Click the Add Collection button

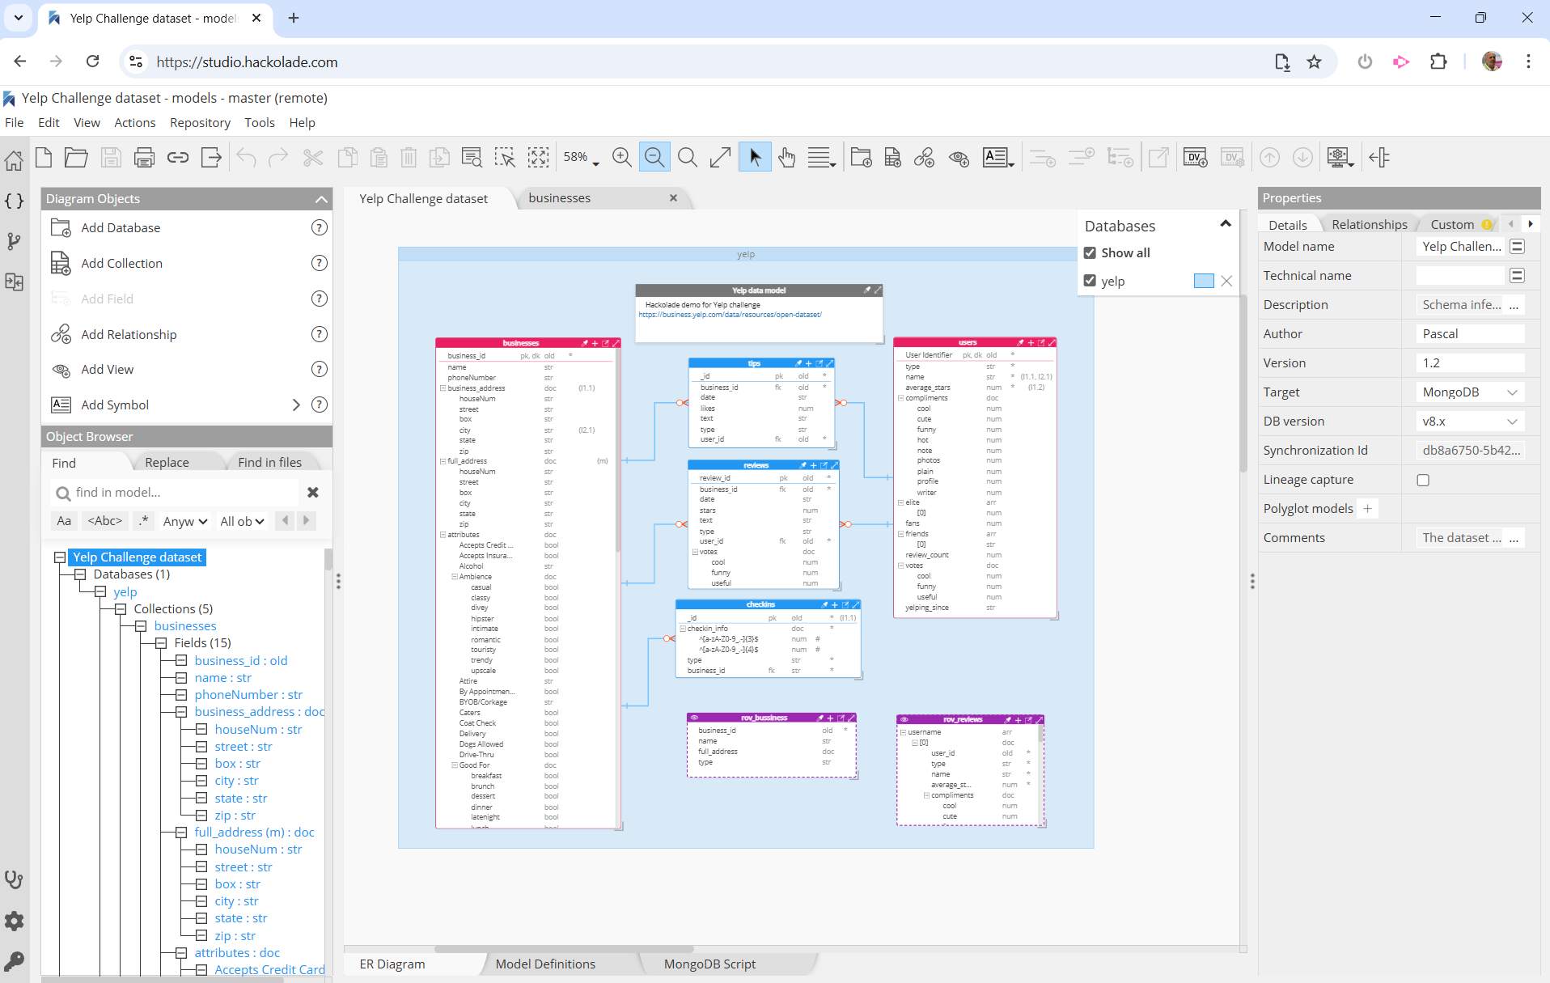click(x=122, y=263)
